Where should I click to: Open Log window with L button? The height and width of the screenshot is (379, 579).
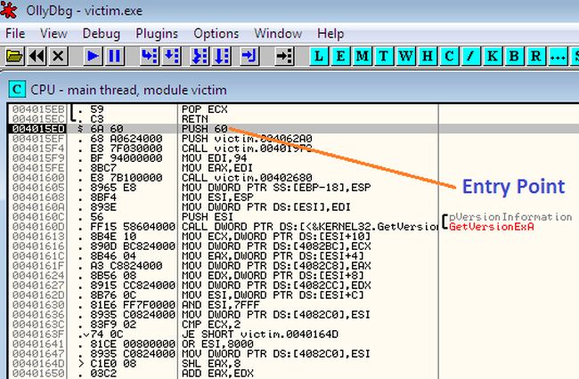[319, 56]
